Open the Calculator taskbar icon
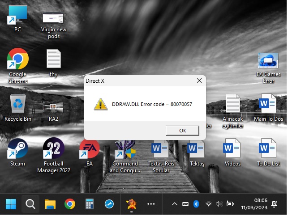 point(89,204)
